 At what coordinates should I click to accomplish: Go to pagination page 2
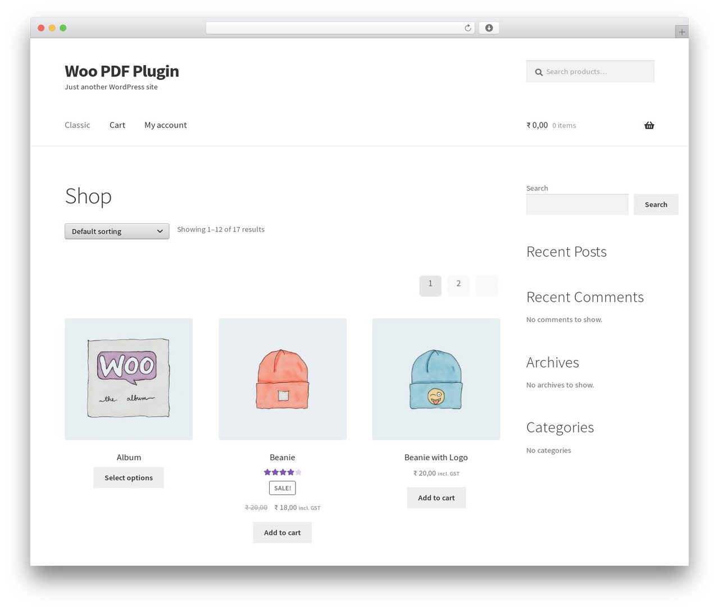458,285
